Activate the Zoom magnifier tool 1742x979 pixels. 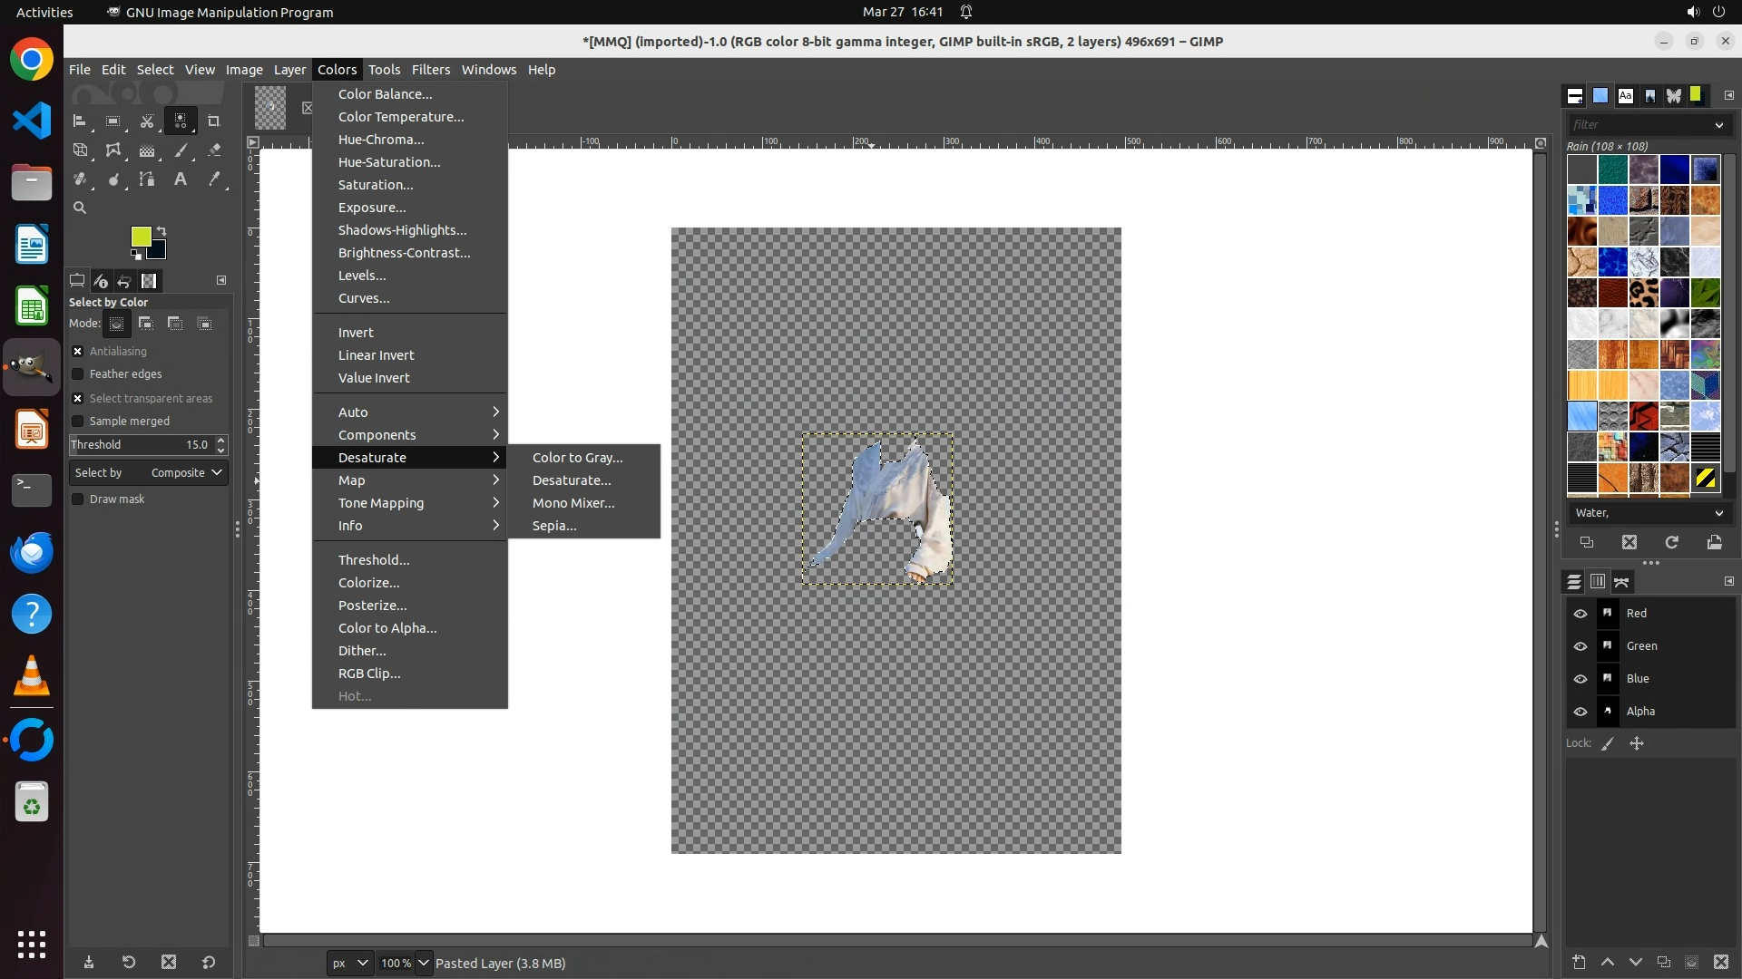pos(80,208)
